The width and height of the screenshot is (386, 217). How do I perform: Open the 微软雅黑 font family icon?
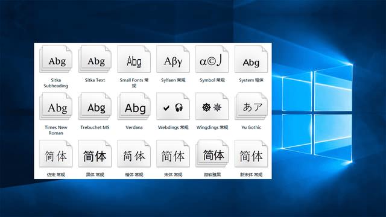212,154
